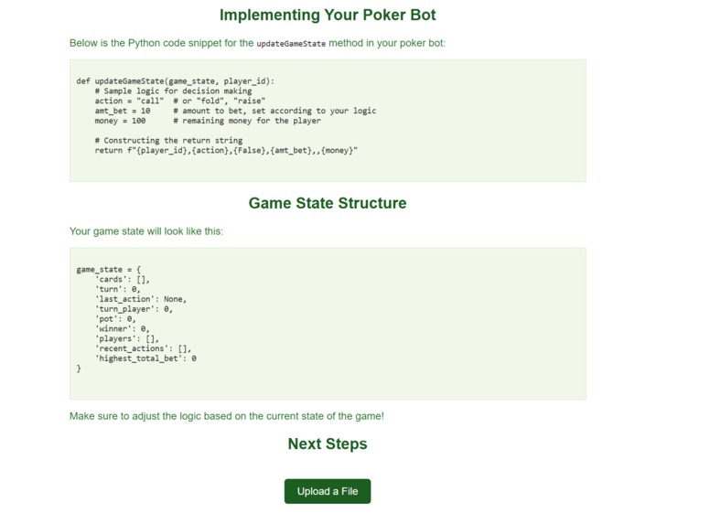Viewport: 710px width, 524px height.
Task: Click the 'money = 100' code line
Action: [208, 121]
